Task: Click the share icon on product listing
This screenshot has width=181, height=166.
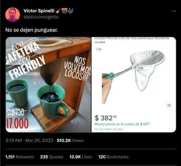Action: pos(169,105)
